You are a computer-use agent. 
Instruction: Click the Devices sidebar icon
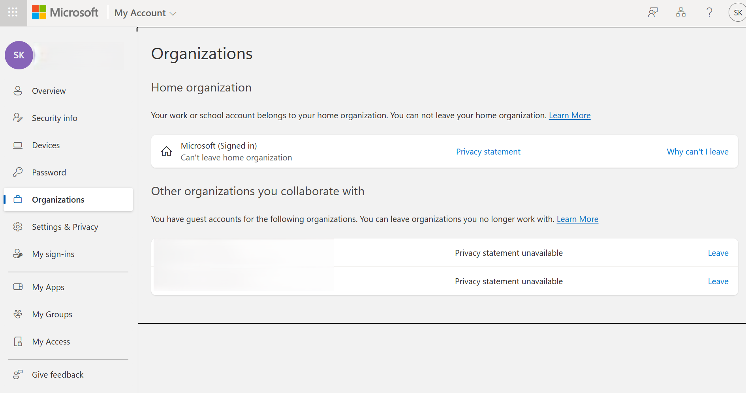tap(18, 145)
